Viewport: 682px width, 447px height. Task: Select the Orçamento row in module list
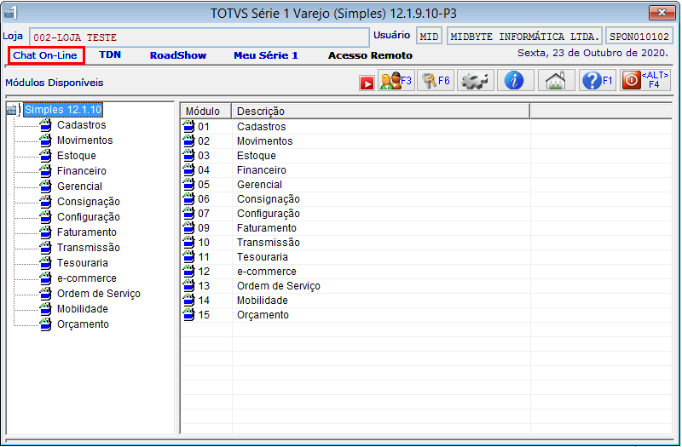426,315
